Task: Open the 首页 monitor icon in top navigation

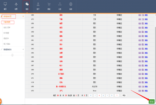Action: coord(5,4)
